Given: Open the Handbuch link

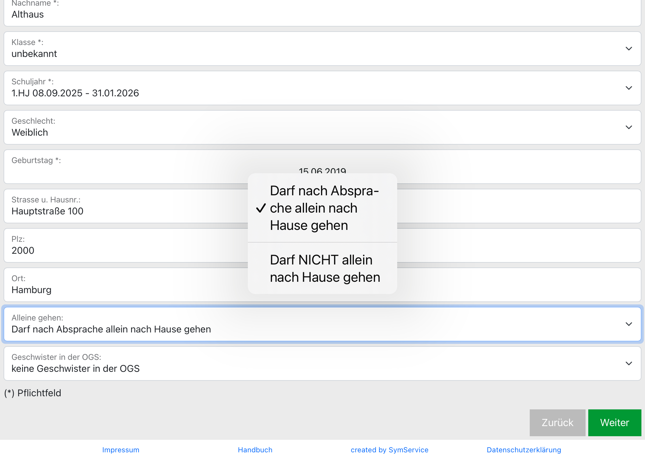Looking at the screenshot, I should click(255, 450).
